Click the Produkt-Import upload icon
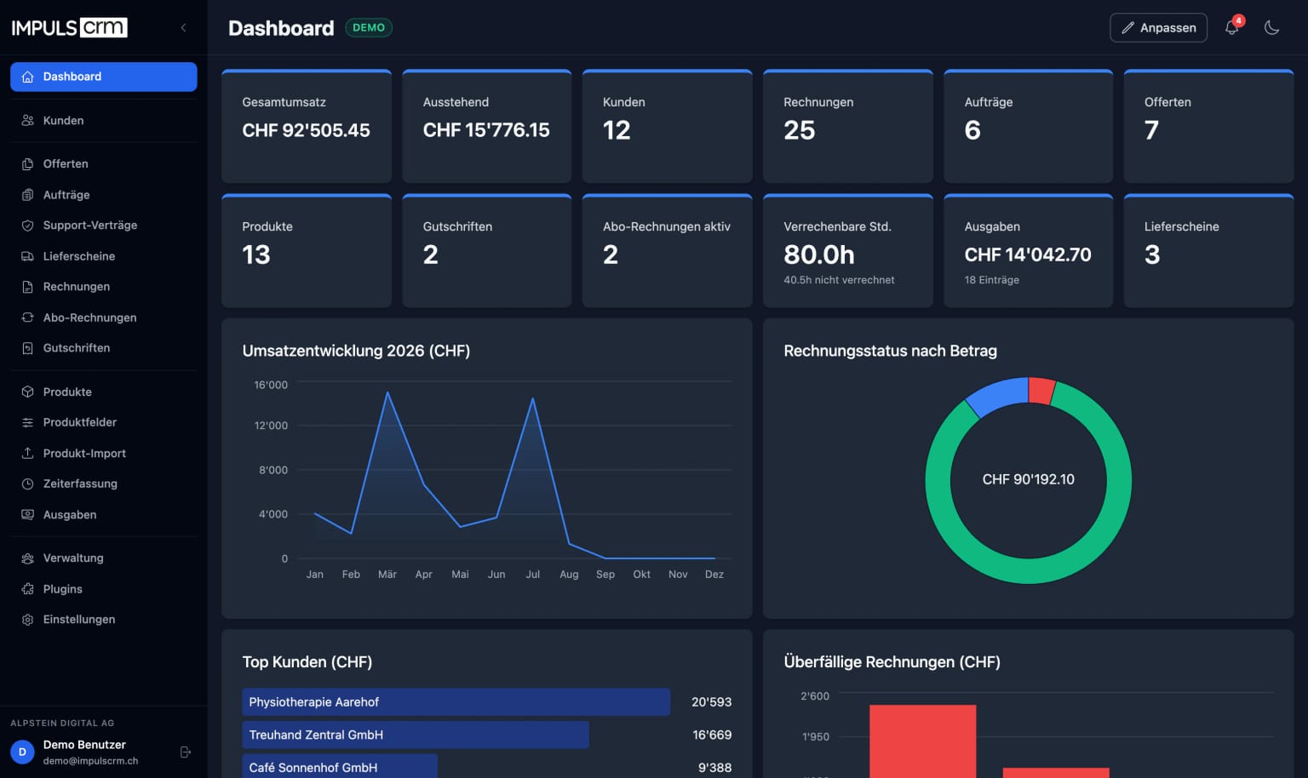Image resolution: width=1308 pixels, height=778 pixels. (x=27, y=454)
